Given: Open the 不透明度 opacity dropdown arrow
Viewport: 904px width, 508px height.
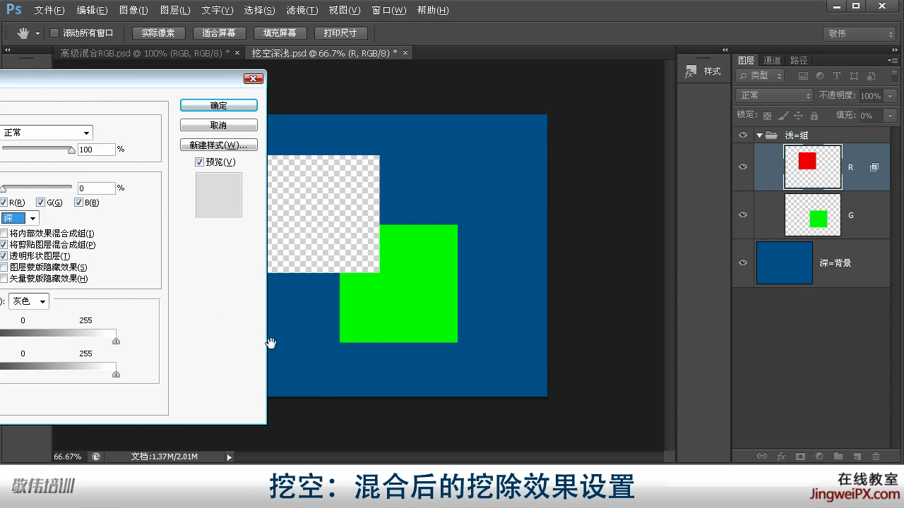Looking at the screenshot, I should coord(890,95).
